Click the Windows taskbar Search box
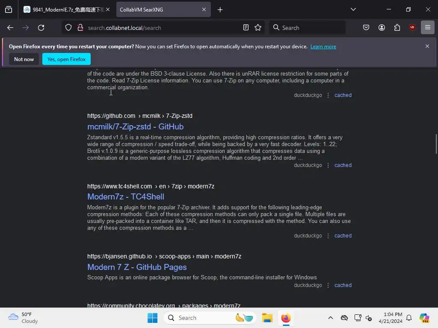The height and width of the screenshot is (328, 438). pos(210,318)
